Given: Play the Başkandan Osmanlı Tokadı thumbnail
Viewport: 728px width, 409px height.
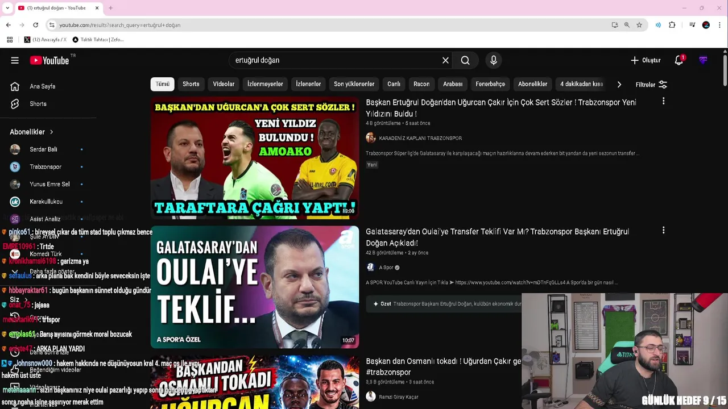Looking at the screenshot, I should coord(255,382).
